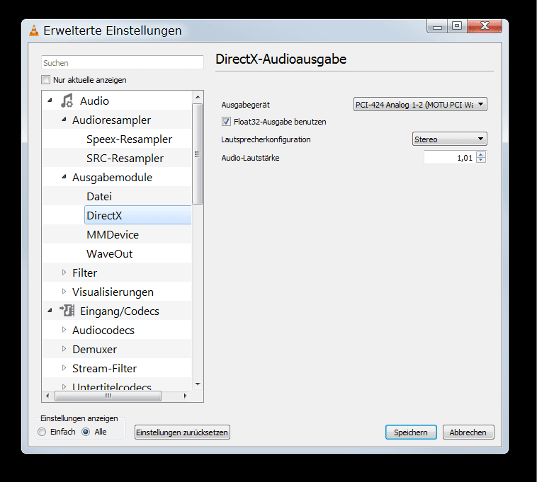Image resolution: width=537 pixels, height=482 pixels.
Task: Expand the Stream-Filter tree node
Action: [64, 368]
